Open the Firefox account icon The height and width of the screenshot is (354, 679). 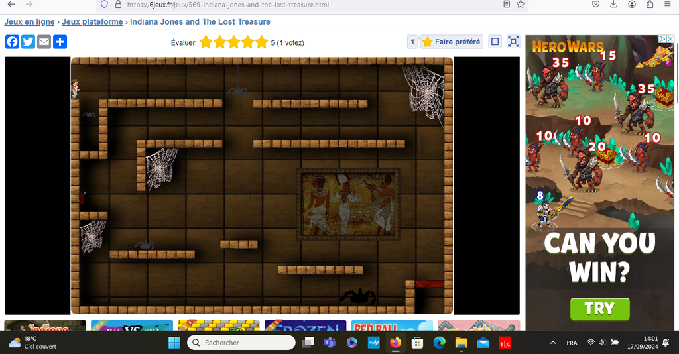click(x=632, y=5)
